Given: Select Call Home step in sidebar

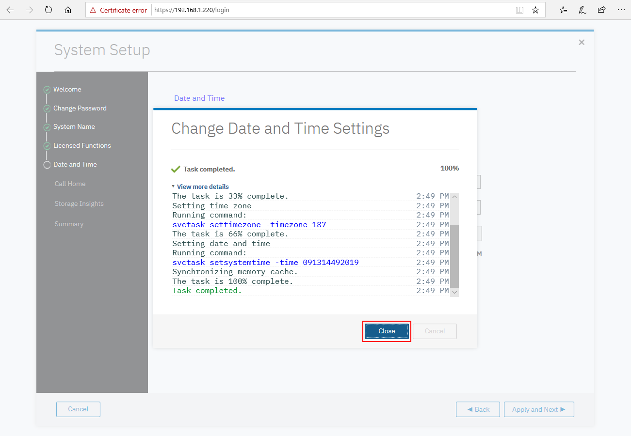Looking at the screenshot, I should 70,184.
